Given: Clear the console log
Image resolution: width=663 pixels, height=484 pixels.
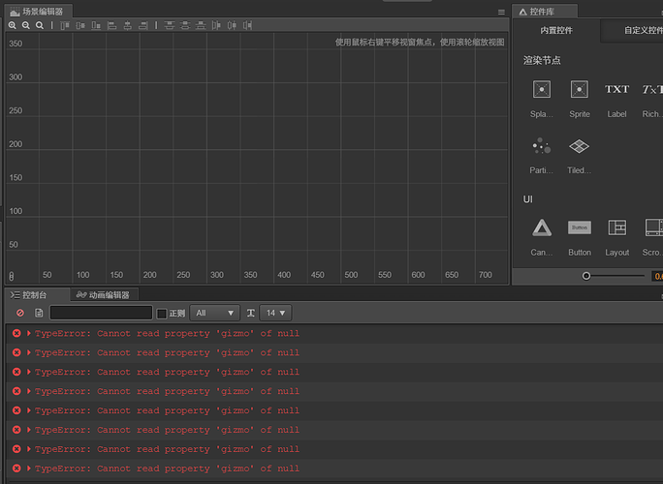Looking at the screenshot, I should point(20,313).
